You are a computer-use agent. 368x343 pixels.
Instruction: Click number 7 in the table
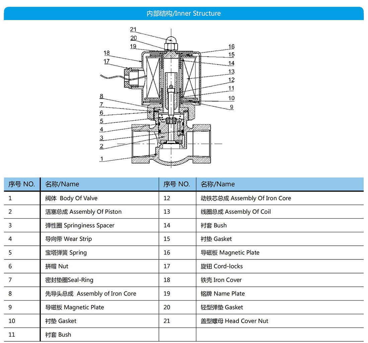(10, 280)
